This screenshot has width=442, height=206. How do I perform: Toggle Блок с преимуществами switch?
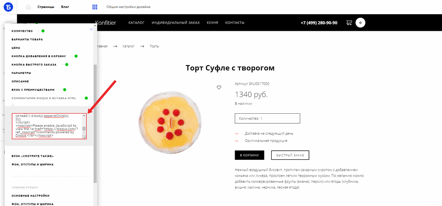click(62, 90)
